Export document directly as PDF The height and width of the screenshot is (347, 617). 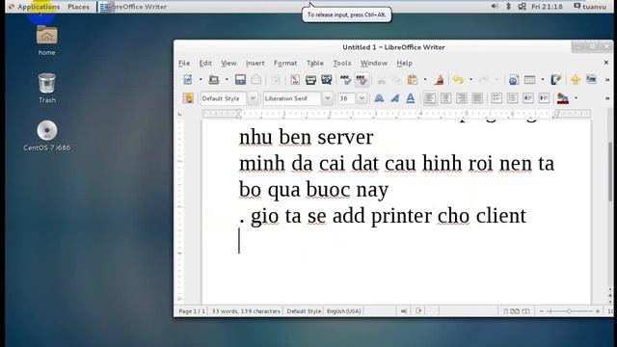pos(295,79)
